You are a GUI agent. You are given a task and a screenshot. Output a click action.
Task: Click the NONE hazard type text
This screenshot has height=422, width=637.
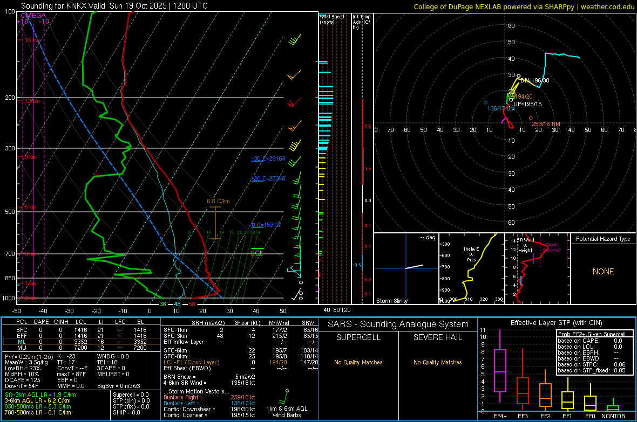[603, 272]
